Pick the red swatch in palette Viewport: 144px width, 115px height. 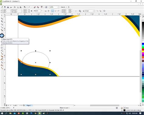tap(143, 49)
